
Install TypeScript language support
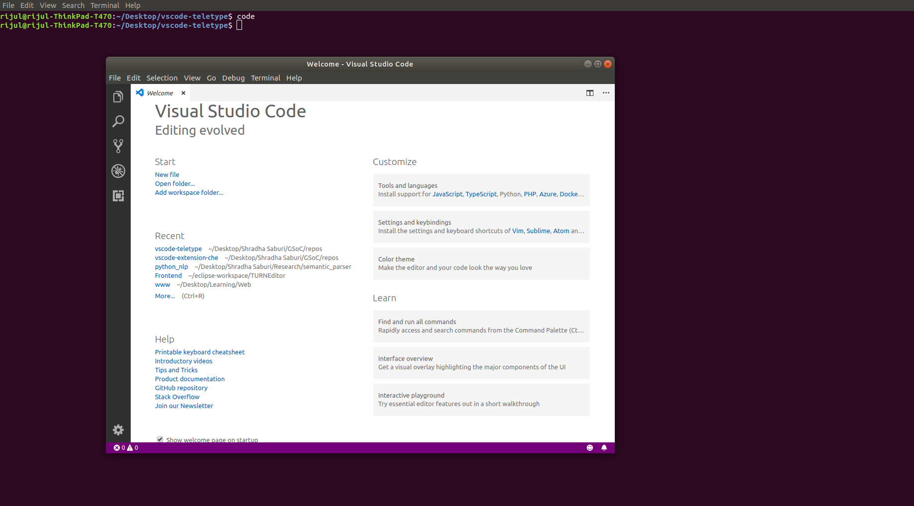(x=481, y=194)
